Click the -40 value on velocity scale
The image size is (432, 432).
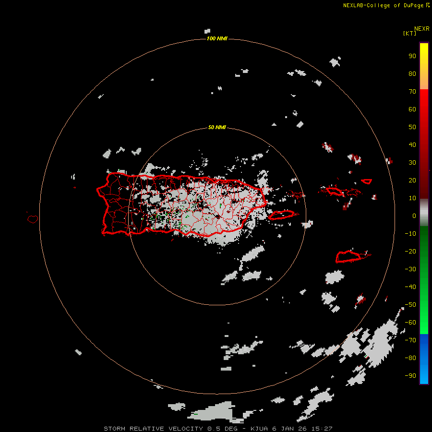(410, 287)
